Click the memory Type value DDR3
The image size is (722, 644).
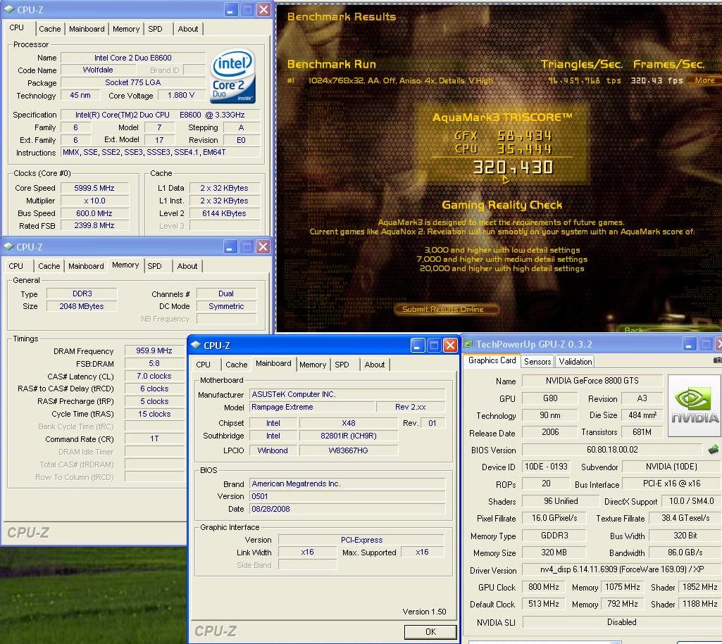coord(82,293)
